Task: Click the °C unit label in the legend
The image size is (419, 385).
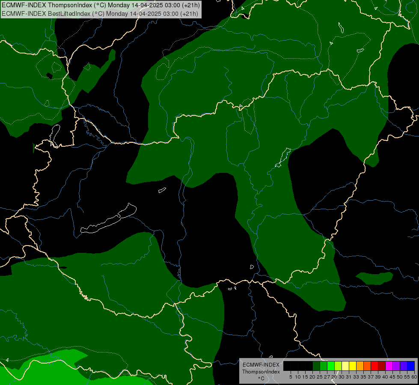Action: (x=261, y=379)
